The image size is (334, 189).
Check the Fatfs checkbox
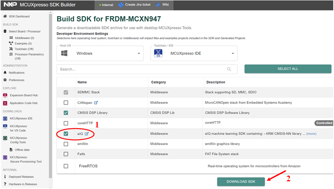click(x=66, y=154)
